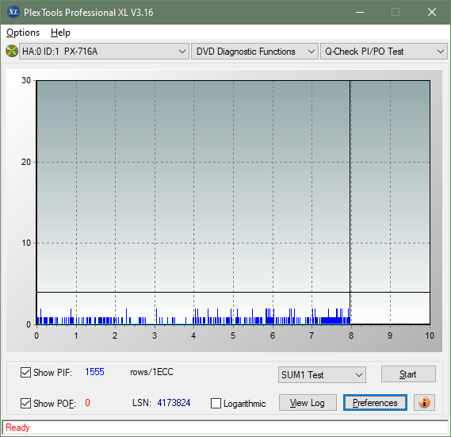The height and width of the screenshot is (437, 451).
Task: Click the Start button
Action: pos(408,374)
